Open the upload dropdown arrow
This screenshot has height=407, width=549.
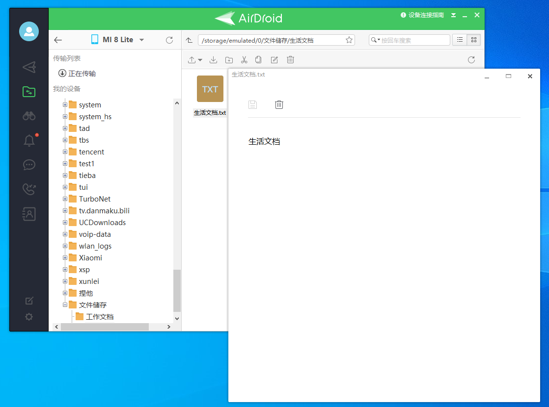(200, 60)
